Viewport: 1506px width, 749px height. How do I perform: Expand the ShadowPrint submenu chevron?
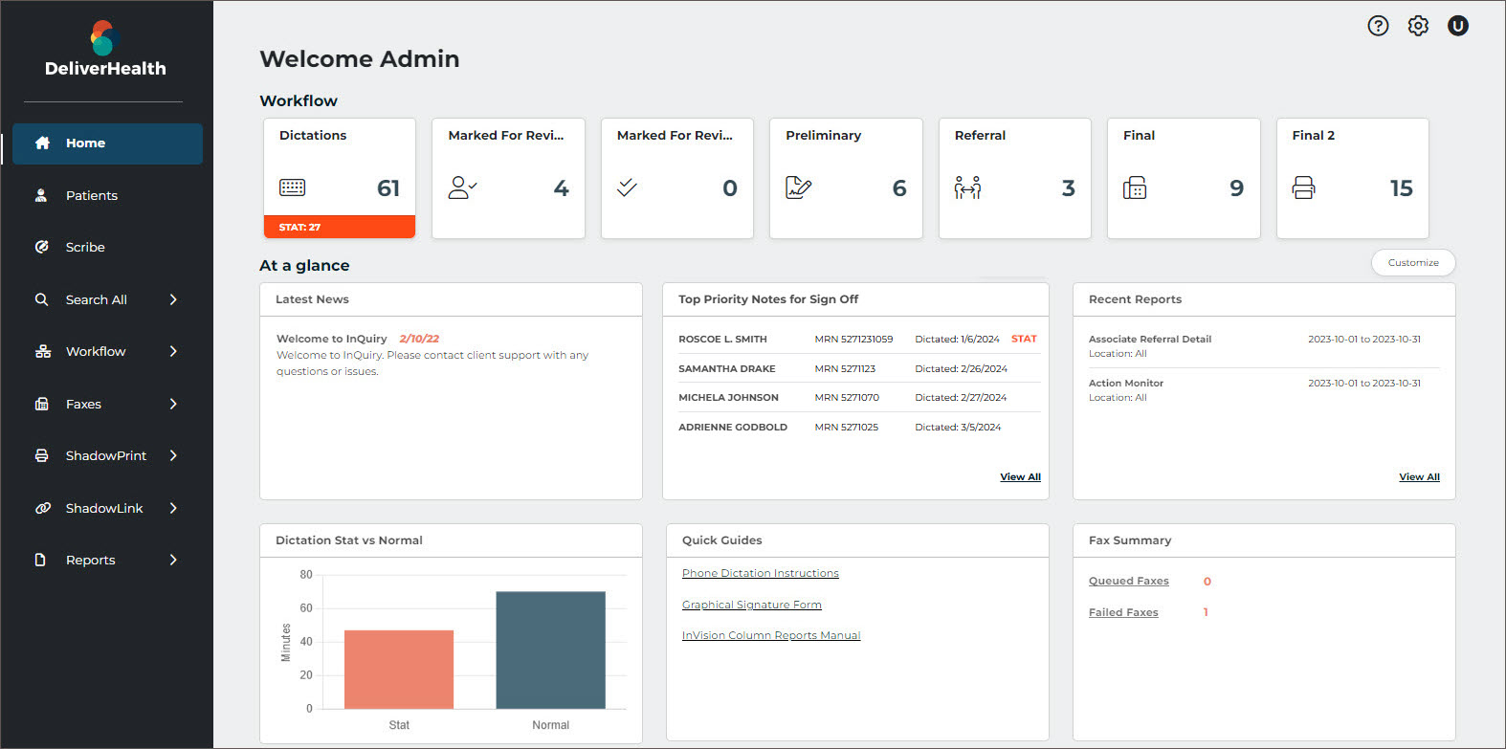click(x=173, y=455)
